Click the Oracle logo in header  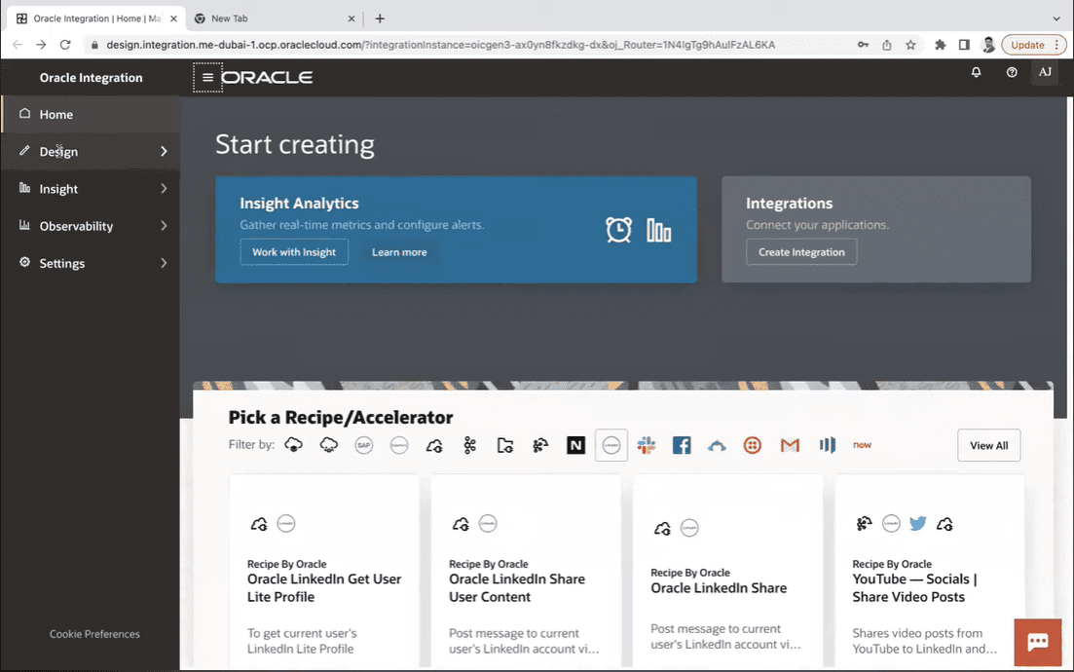click(x=267, y=77)
